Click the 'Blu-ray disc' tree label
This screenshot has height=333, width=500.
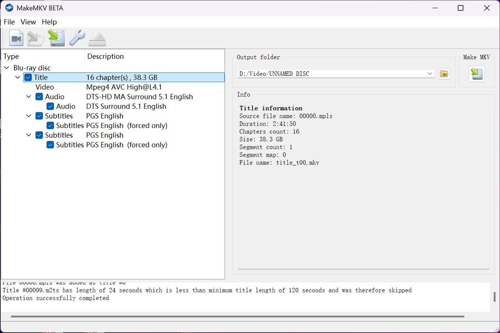tap(32, 68)
